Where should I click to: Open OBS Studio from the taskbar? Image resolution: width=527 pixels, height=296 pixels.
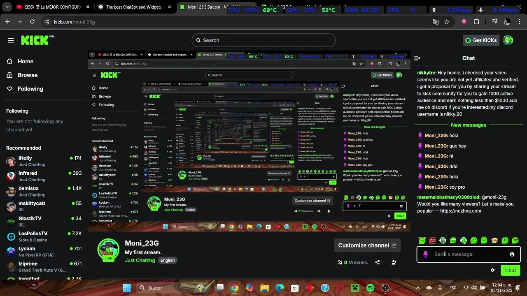pos(385,288)
